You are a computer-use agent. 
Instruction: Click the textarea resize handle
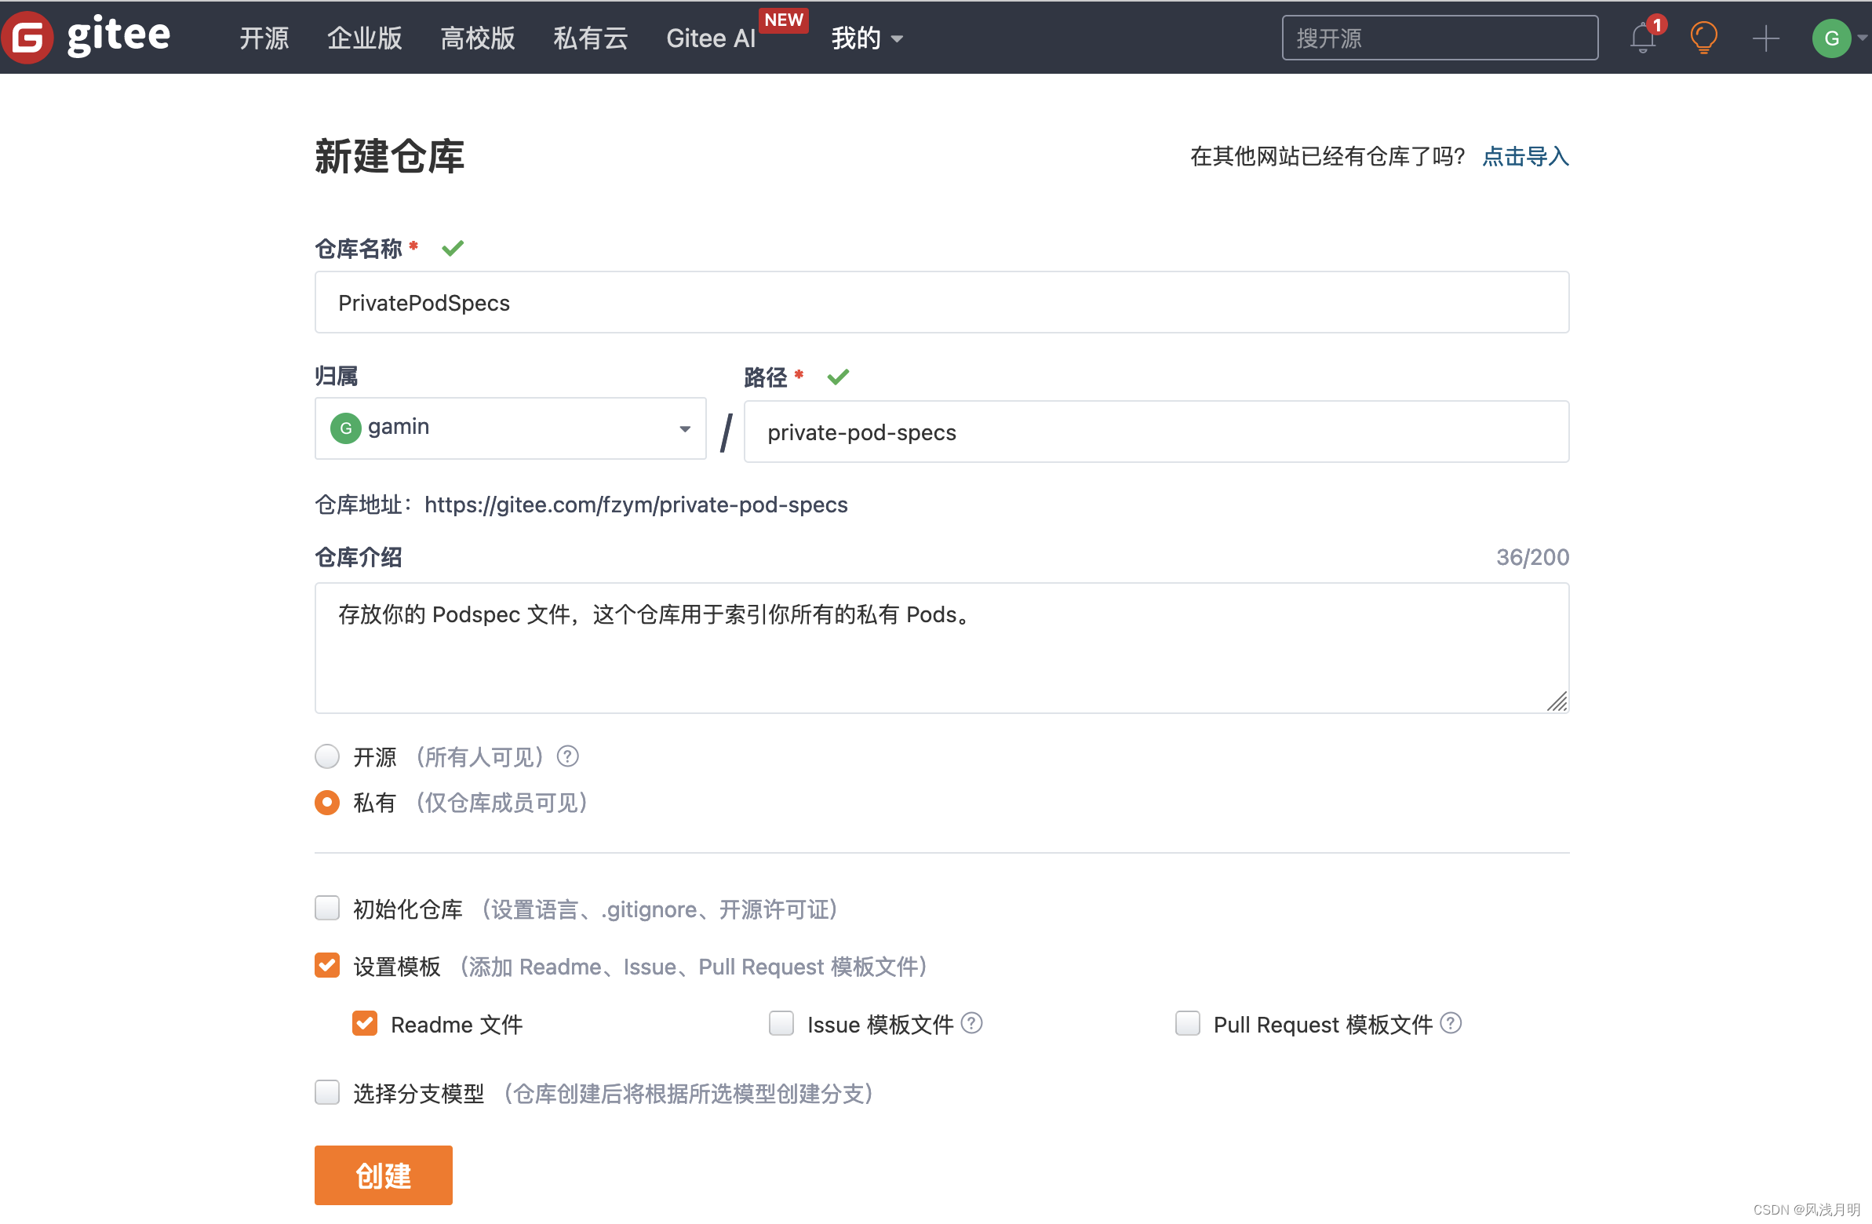click(1557, 701)
